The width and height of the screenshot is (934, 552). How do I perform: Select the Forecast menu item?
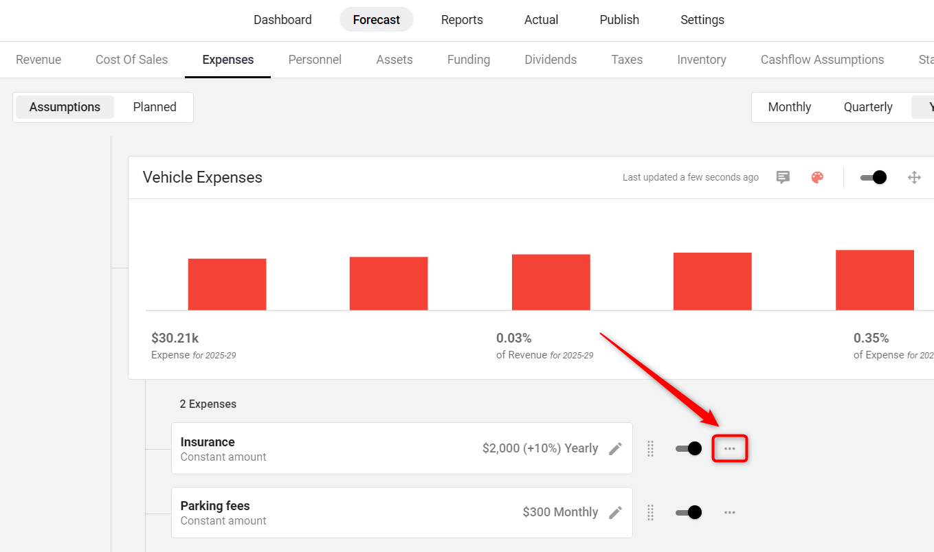377,20
